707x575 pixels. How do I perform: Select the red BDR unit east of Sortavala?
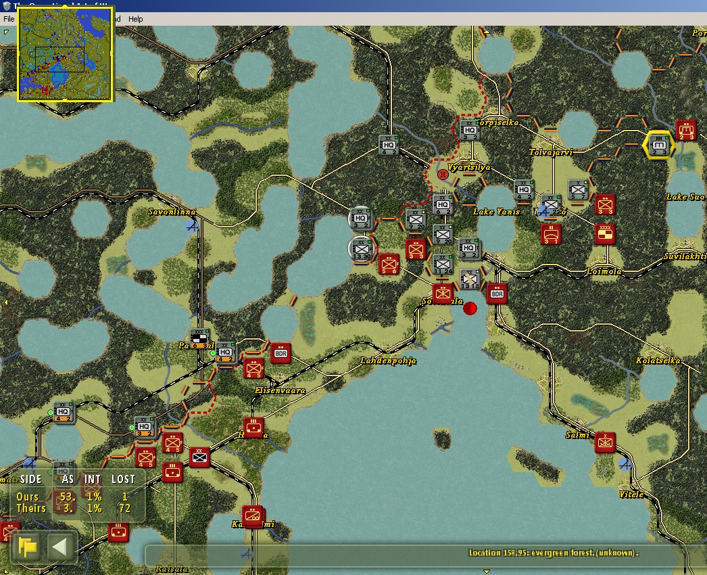(x=496, y=294)
